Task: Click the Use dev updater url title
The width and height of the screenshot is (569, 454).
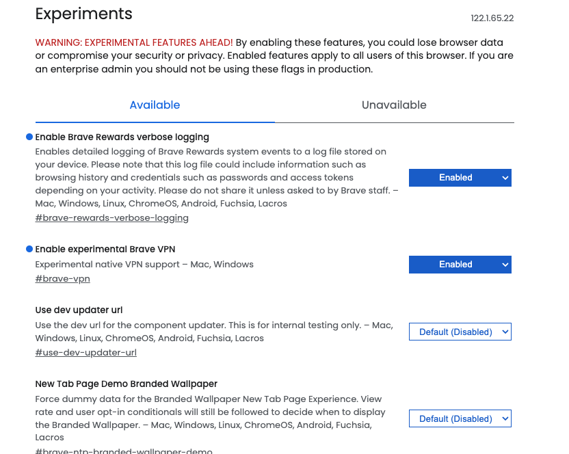Action: [x=79, y=310]
